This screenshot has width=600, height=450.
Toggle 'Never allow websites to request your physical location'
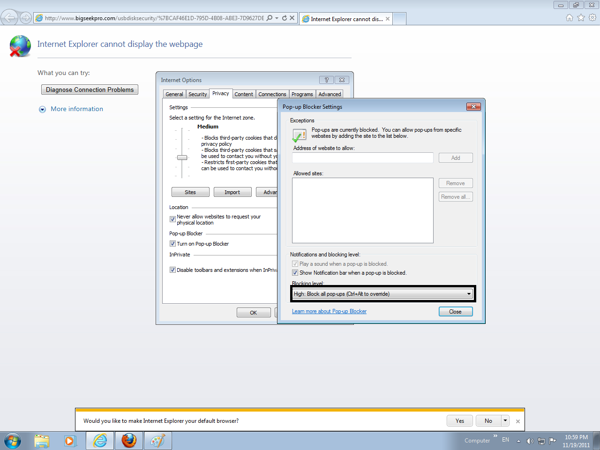(x=172, y=219)
